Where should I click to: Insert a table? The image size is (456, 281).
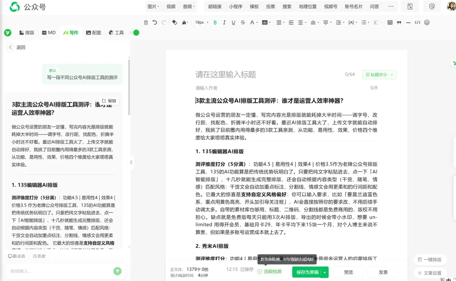390,22
